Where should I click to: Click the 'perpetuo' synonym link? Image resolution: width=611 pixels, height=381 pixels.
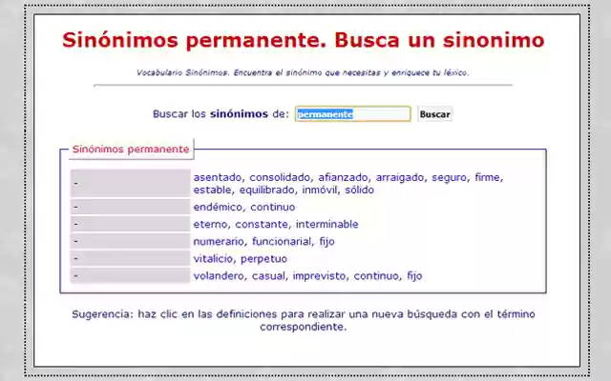(263, 258)
